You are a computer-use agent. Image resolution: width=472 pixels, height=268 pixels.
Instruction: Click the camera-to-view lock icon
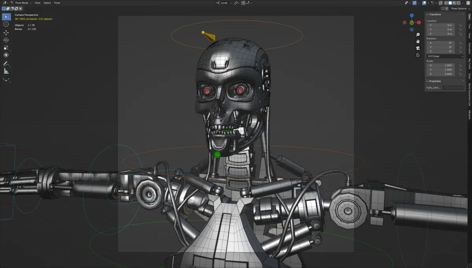[x=418, y=55]
